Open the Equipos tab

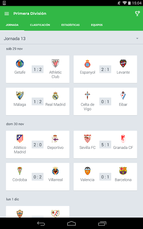click(97, 25)
